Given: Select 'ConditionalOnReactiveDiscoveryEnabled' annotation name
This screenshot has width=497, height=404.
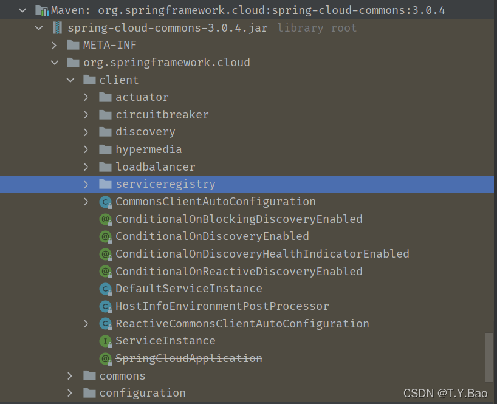Looking at the screenshot, I should pyautogui.click(x=239, y=271).
